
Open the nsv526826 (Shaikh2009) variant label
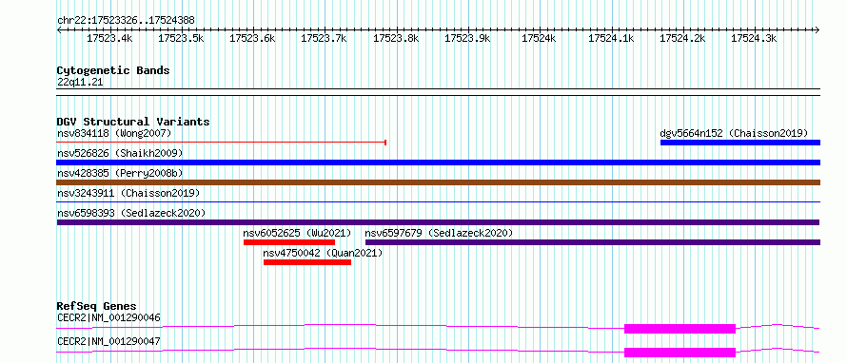click(120, 153)
